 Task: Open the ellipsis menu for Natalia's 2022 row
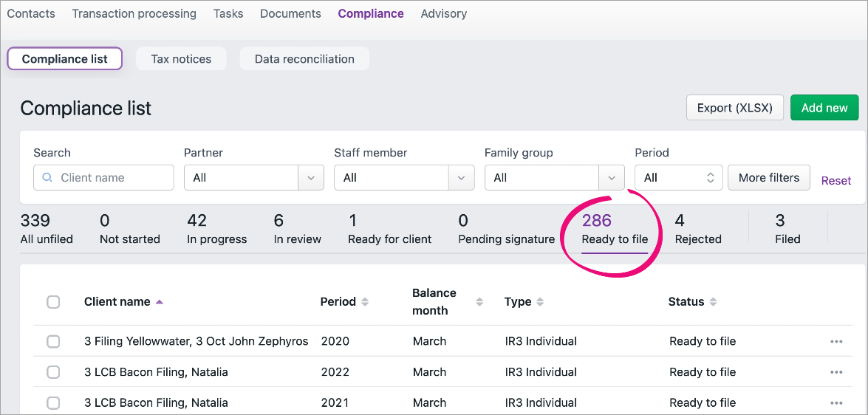pyautogui.click(x=836, y=372)
